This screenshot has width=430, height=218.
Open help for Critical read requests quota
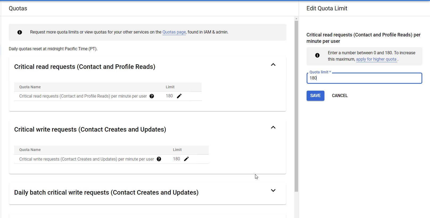[152, 96]
